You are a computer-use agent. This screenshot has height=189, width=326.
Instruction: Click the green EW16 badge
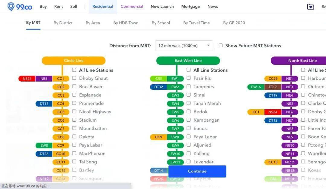click(256, 87)
